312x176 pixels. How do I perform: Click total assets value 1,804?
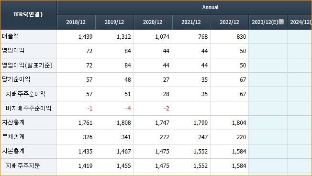click(x=239, y=123)
